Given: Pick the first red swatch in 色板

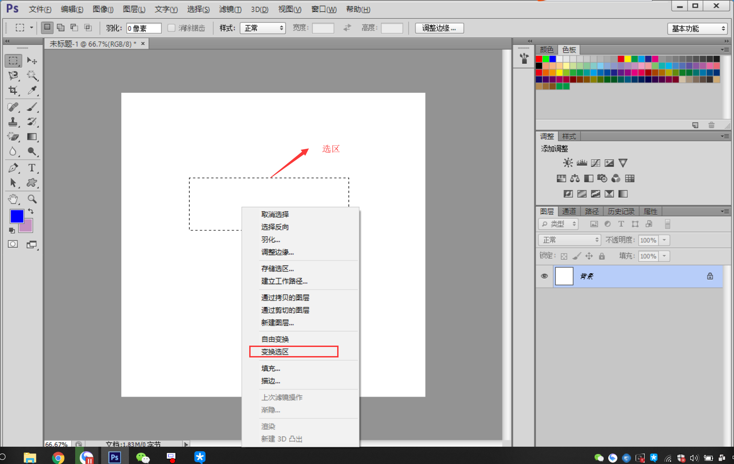Looking at the screenshot, I should pyautogui.click(x=539, y=59).
